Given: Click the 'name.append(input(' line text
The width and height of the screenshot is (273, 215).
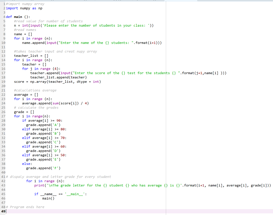Looking at the screenshot, I should click(92, 43).
